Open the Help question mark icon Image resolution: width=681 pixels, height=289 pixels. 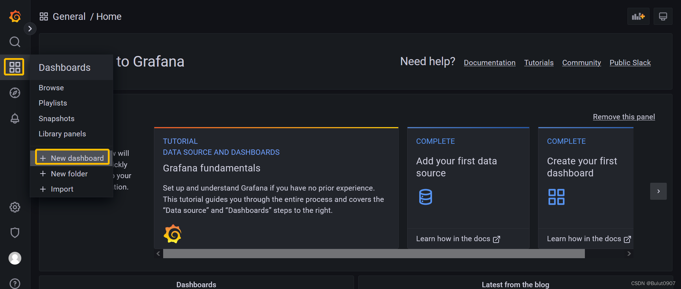coord(15,284)
